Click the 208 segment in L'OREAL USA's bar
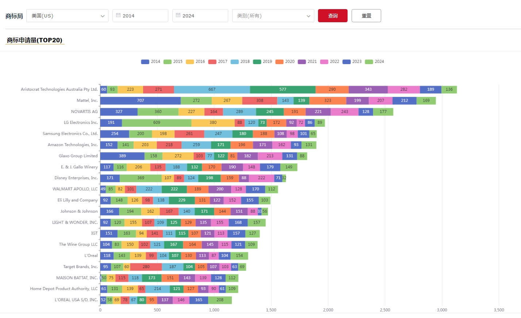 (220, 300)
